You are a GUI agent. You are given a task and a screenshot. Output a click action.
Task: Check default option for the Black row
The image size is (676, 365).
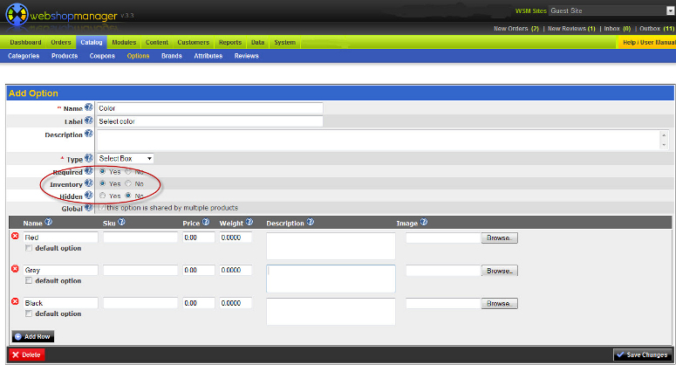[29, 313]
